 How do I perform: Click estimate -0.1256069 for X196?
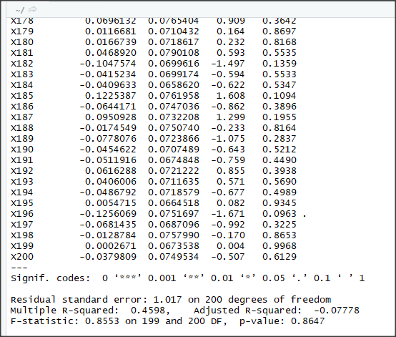[108, 214]
